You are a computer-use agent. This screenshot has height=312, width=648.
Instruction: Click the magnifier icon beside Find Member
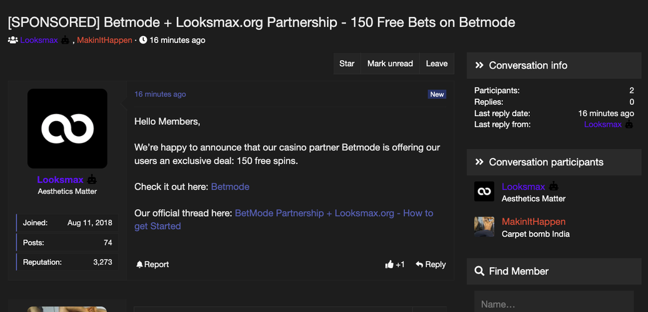(479, 271)
